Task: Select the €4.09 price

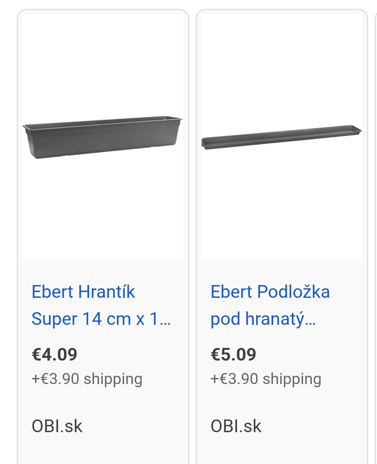Action: click(54, 354)
